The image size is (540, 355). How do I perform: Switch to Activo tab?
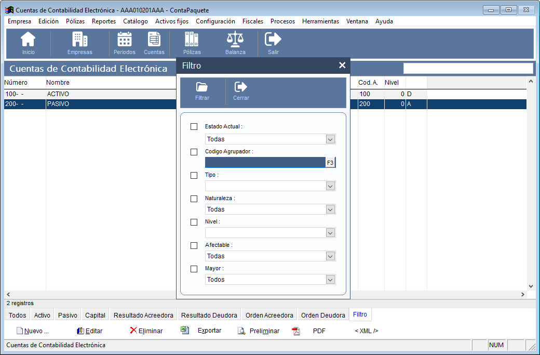point(42,315)
